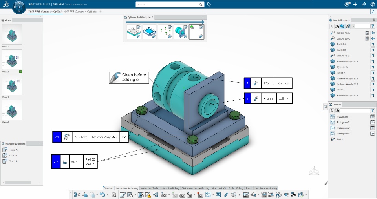This screenshot has width=377, height=199.
Task: Open the tag icon next to search
Action: pos(209,4)
